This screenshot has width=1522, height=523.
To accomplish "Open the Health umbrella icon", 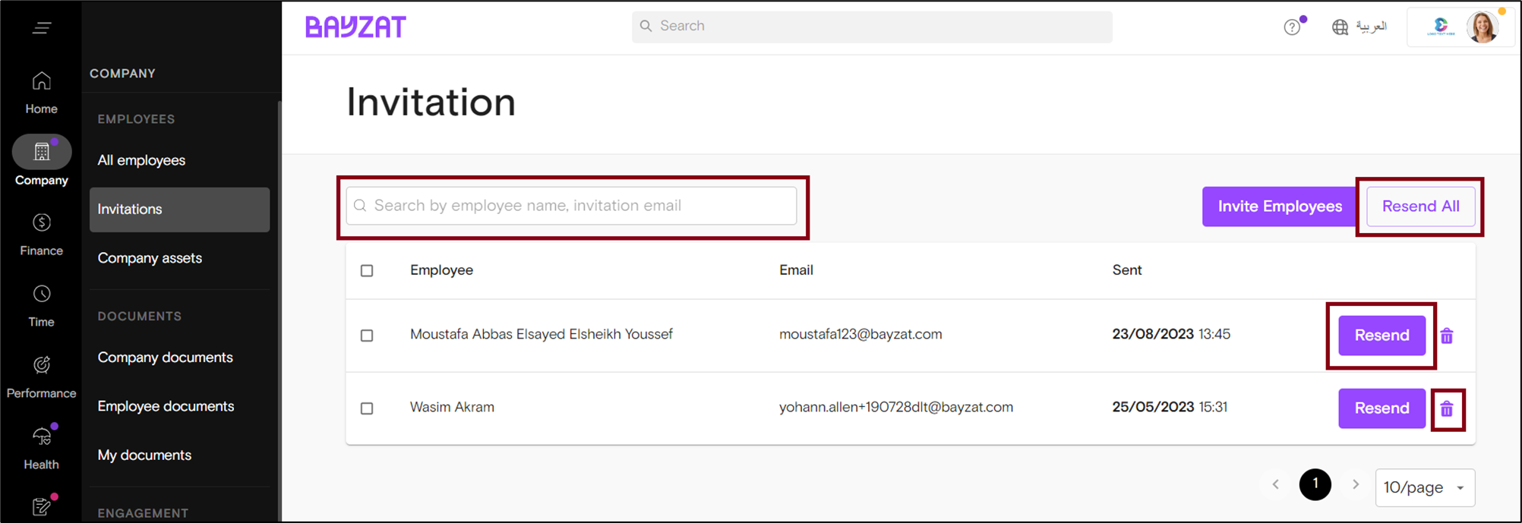I will click(42, 436).
